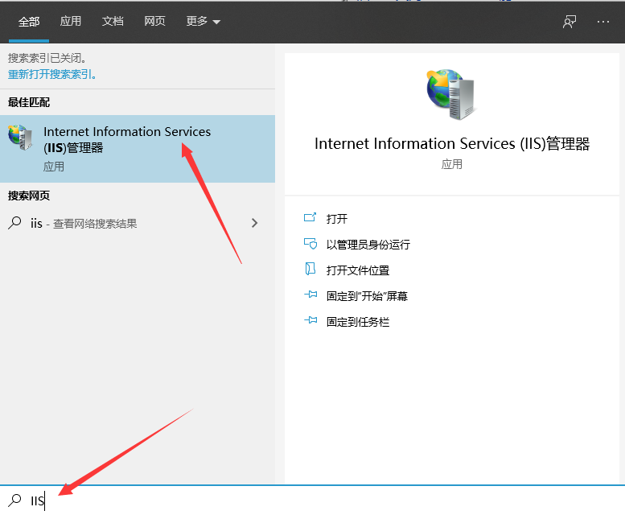
Task: Click the 搜索网页 section header
Action: (x=29, y=196)
